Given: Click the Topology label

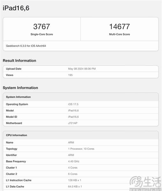Looking at the screenshot, I should tap(11, 149).
